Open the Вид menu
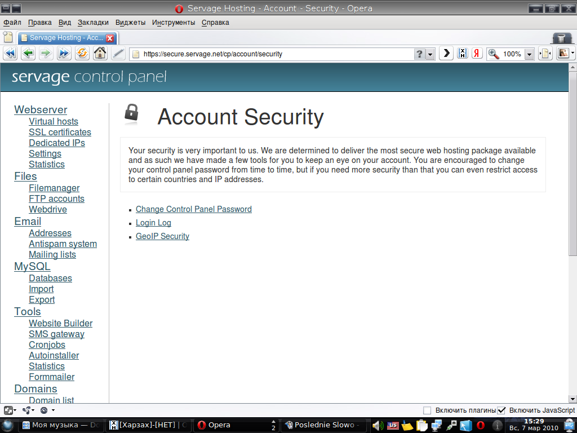The image size is (577, 433). coord(65,23)
